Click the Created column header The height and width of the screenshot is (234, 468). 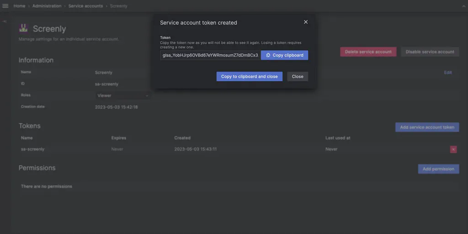[x=182, y=138]
